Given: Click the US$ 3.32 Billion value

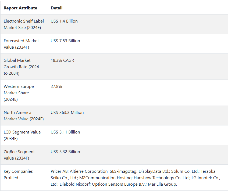Looking at the screenshot, I should click(65, 152).
